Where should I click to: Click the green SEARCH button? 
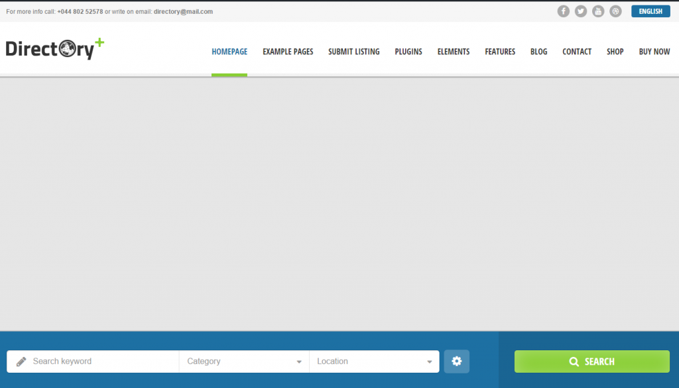pyautogui.click(x=592, y=361)
